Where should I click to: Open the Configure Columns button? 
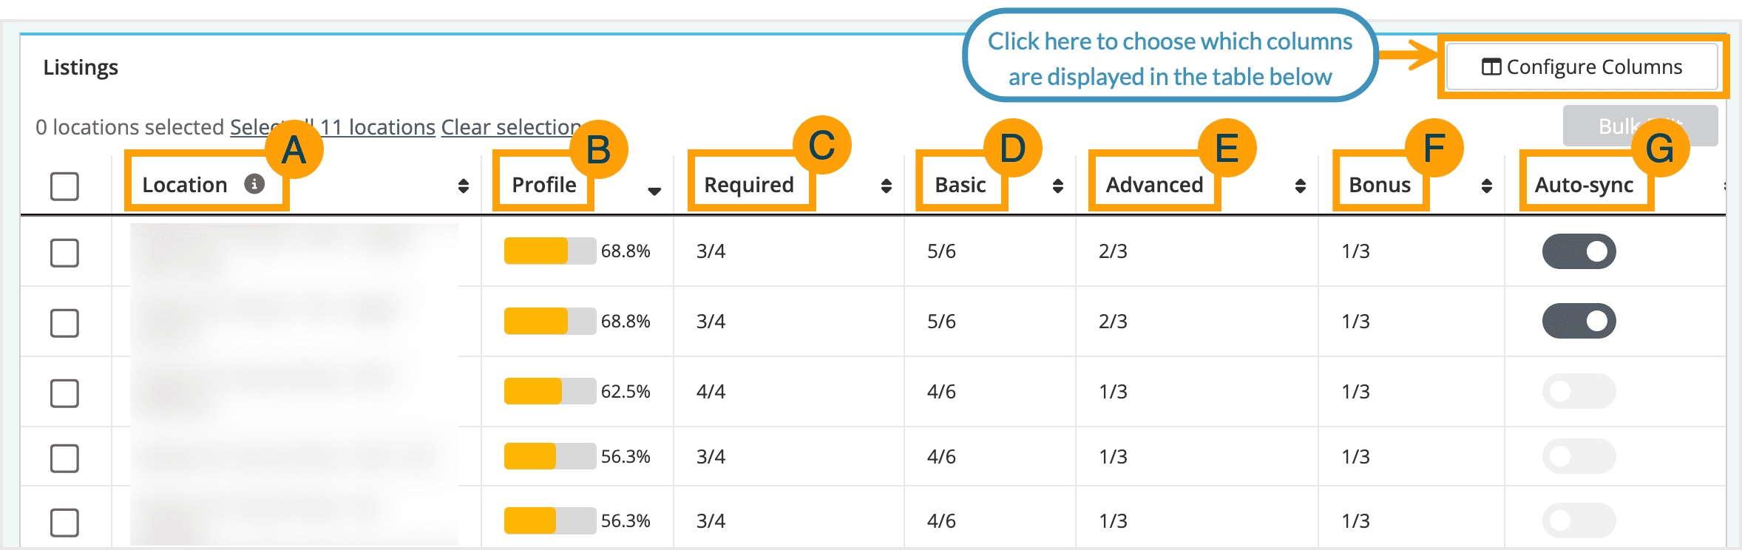(x=1582, y=67)
